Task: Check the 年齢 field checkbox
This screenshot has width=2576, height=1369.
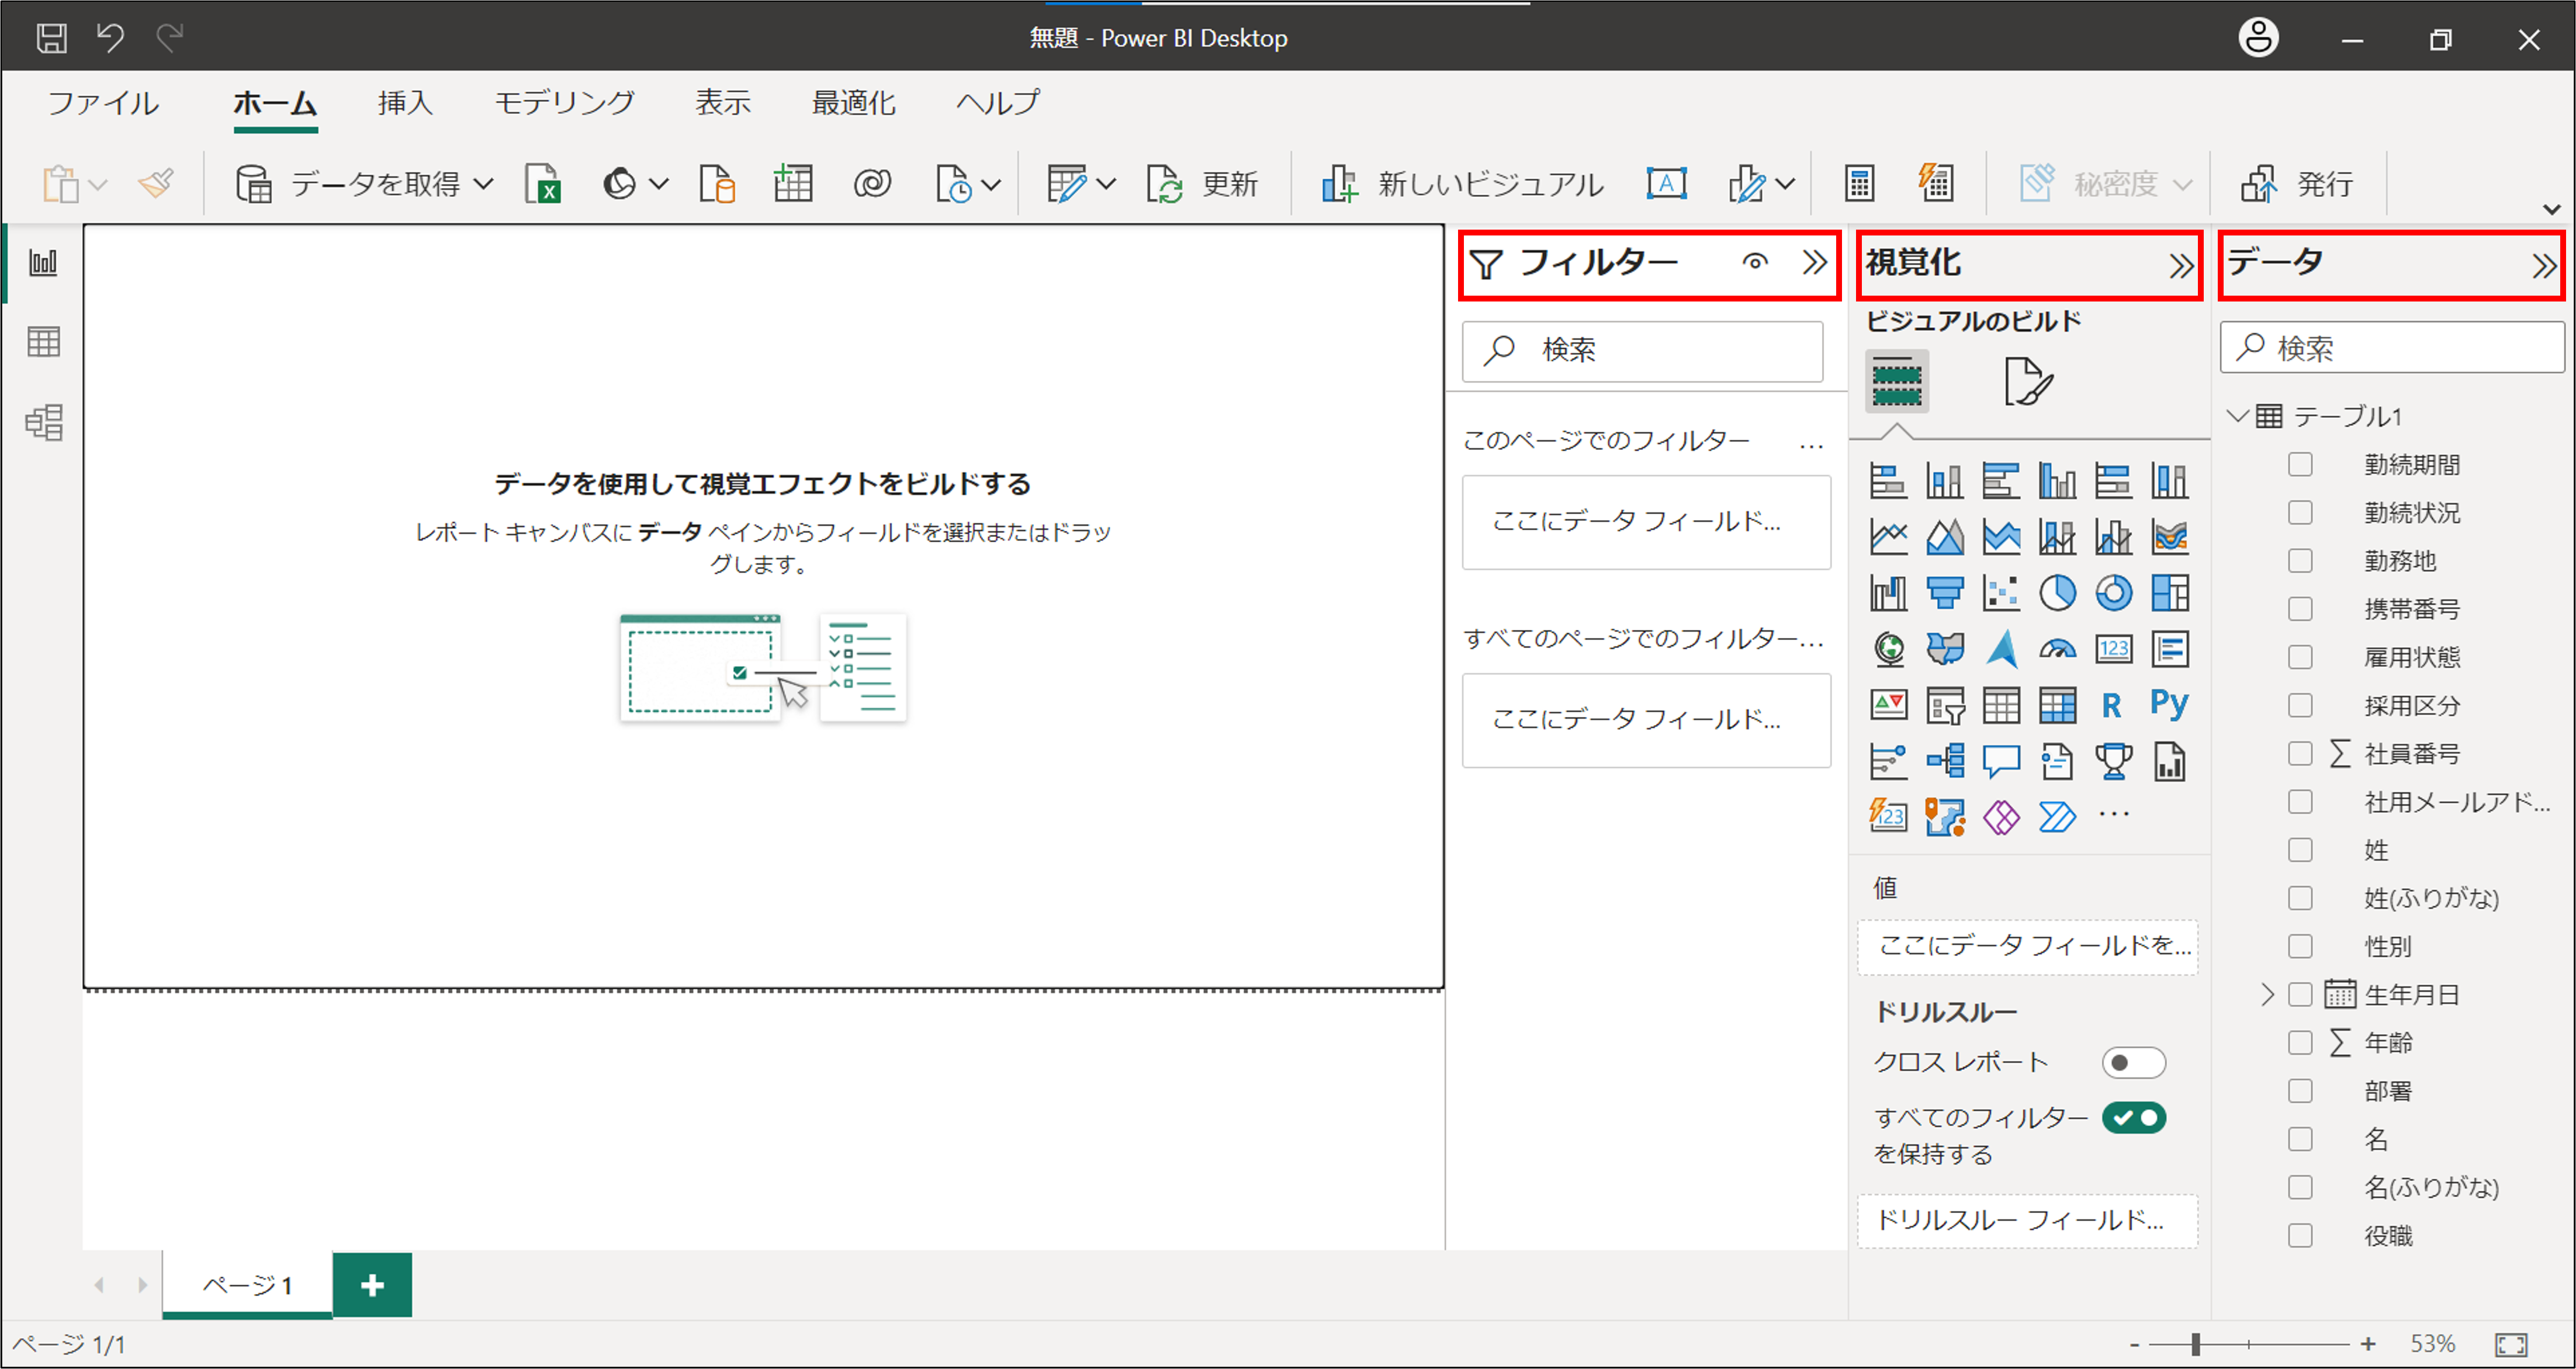Action: click(2300, 1043)
